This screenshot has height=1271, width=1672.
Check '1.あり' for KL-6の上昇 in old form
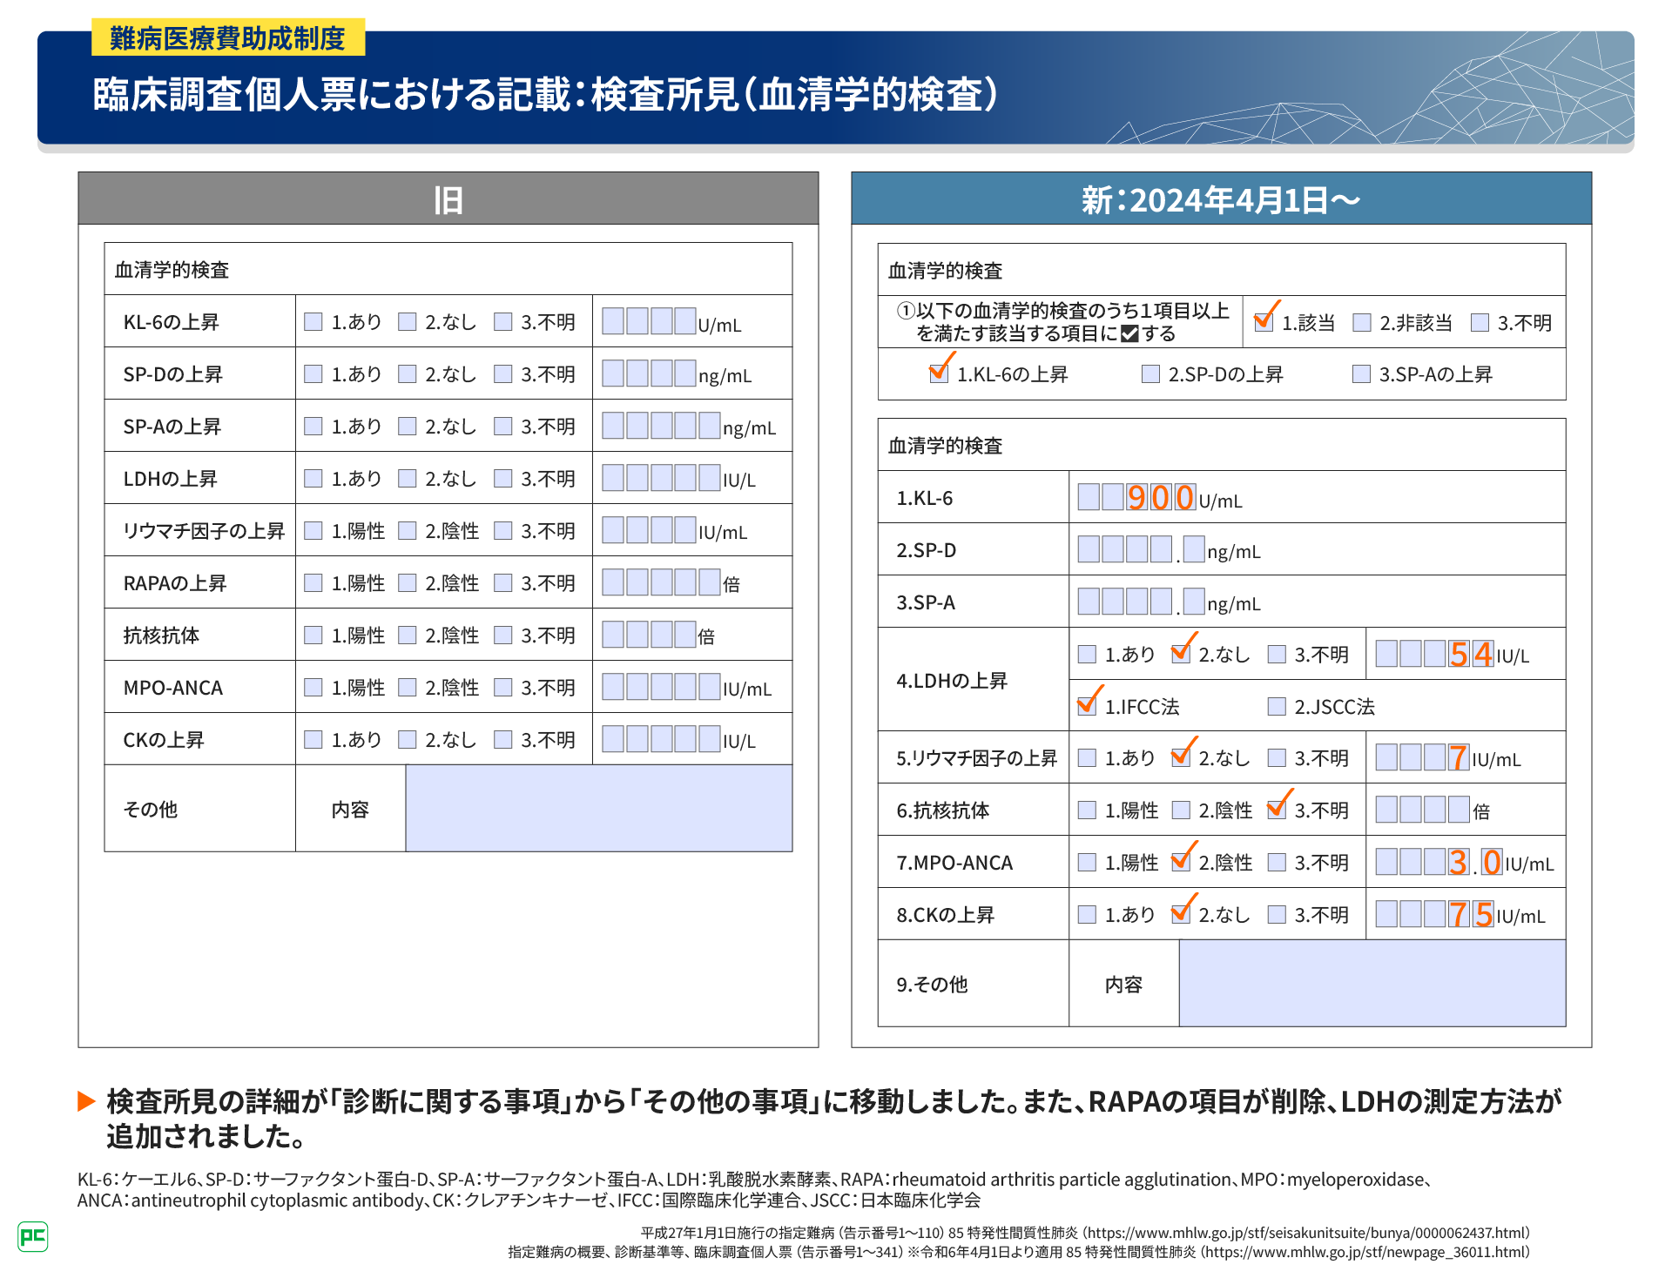pos(313,322)
